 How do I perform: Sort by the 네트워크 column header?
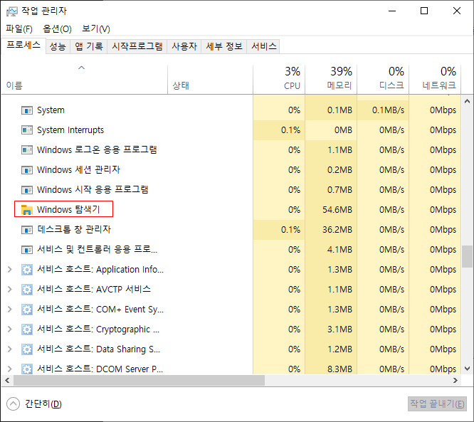click(x=435, y=79)
